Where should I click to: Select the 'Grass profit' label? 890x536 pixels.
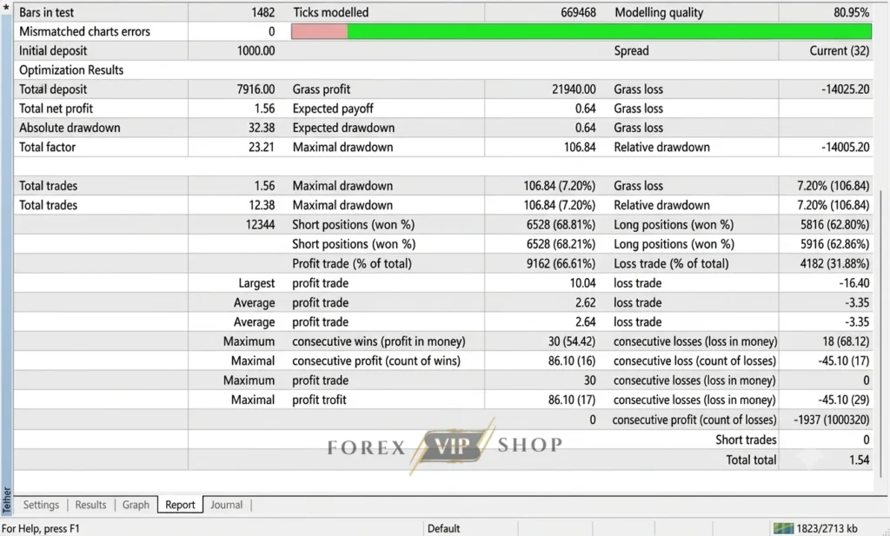coord(322,89)
